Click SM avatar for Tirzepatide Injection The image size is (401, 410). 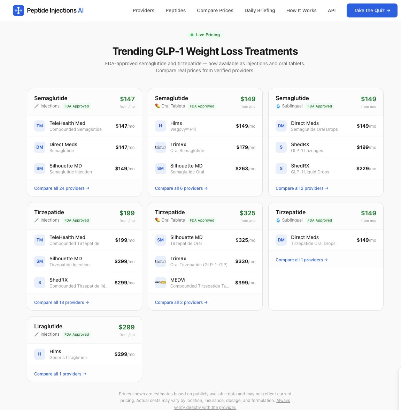[x=40, y=261]
